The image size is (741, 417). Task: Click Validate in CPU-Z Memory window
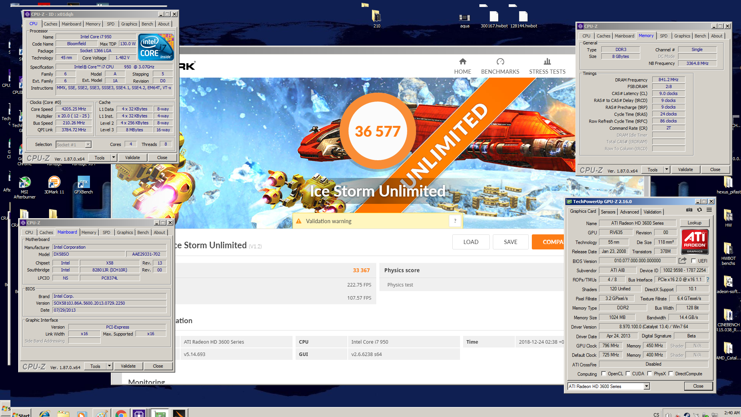[x=685, y=170]
